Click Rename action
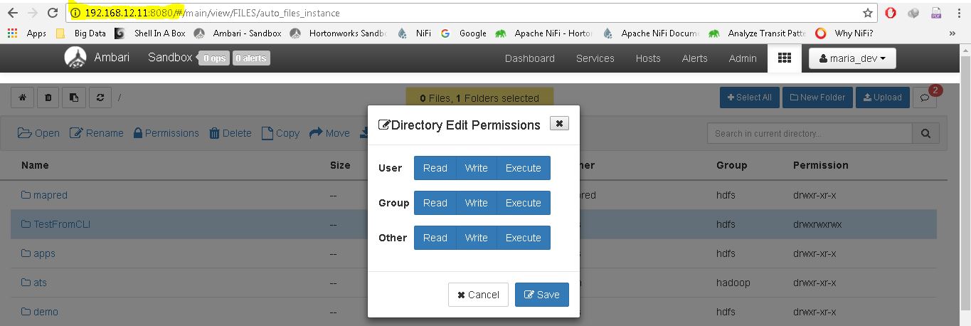The width and height of the screenshot is (971, 326). point(97,133)
